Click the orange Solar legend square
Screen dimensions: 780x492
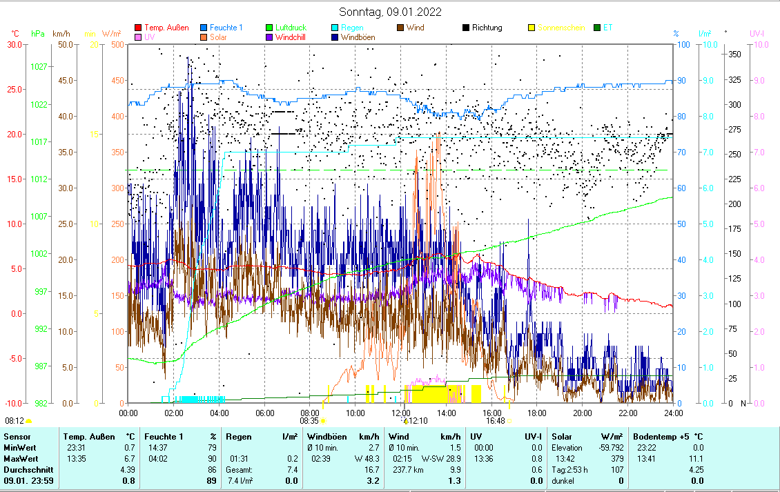coord(204,37)
